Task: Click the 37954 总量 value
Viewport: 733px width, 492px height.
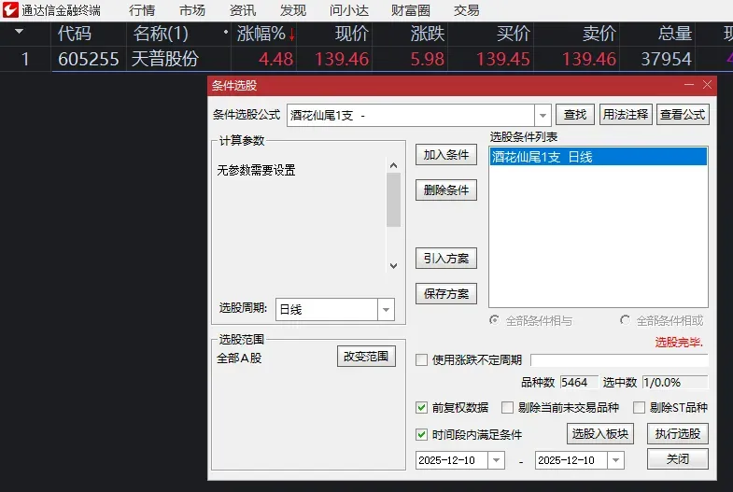Action: (x=666, y=59)
